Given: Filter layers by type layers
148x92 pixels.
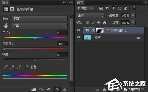Looking at the screenshot, I should pos(113,8).
